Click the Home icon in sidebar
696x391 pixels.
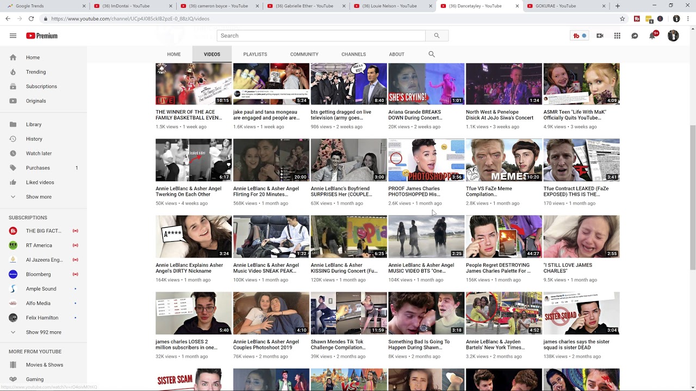click(x=13, y=58)
